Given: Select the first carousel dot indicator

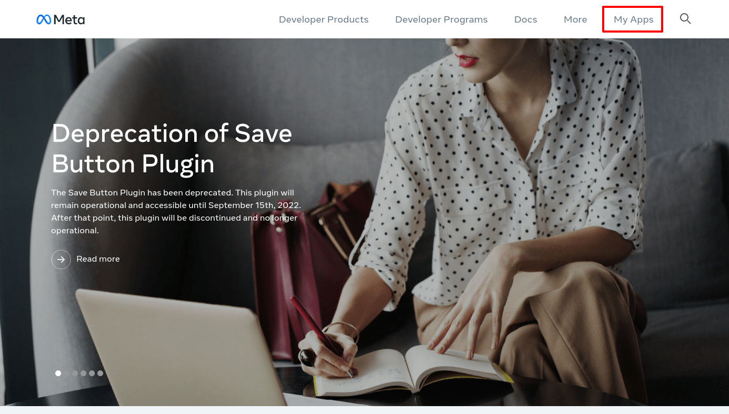Looking at the screenshot, I should [x=58, y=374].
